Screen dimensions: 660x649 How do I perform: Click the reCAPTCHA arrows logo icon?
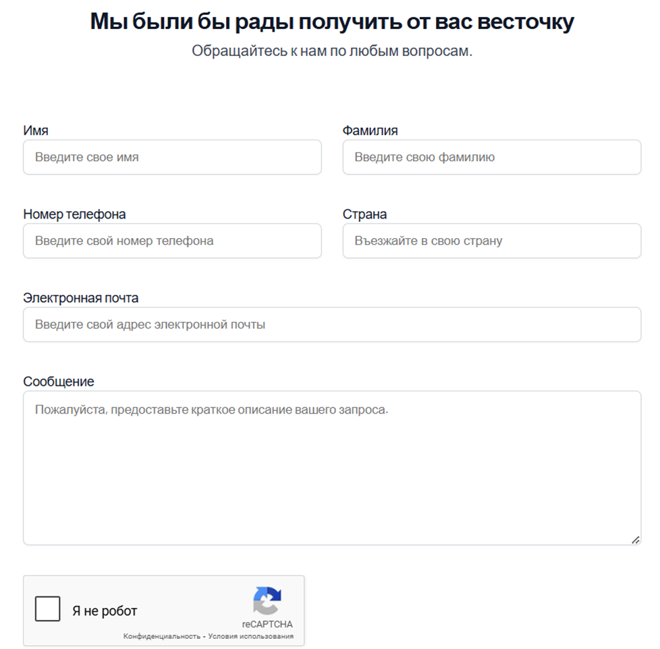pyautogui.click(x=267, y=600)
